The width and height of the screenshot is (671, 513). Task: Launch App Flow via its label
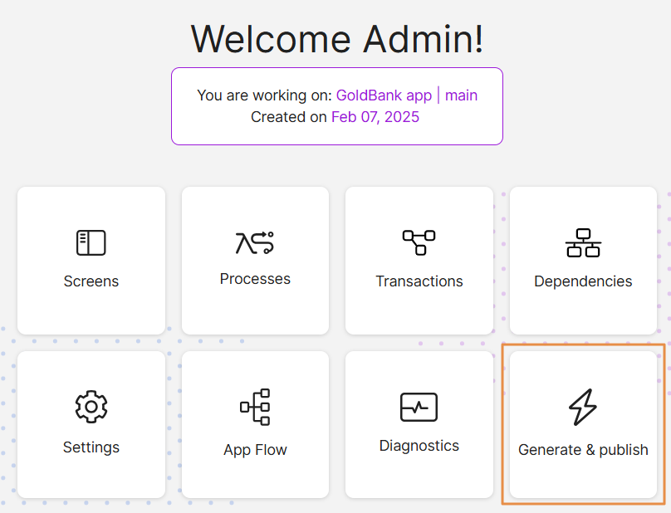[x=255, y=450]
